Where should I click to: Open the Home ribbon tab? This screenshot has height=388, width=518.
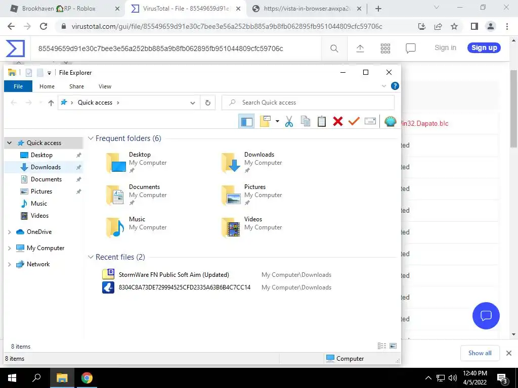[47, 86]
